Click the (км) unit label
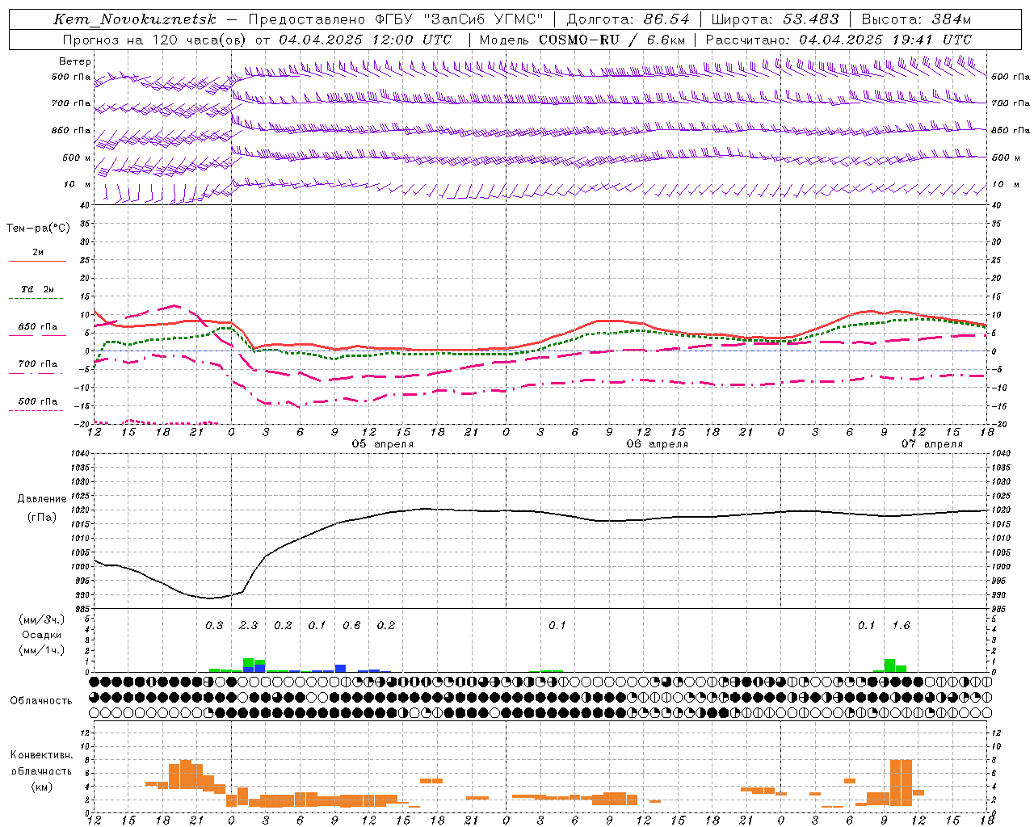 [x=41, y=787]
